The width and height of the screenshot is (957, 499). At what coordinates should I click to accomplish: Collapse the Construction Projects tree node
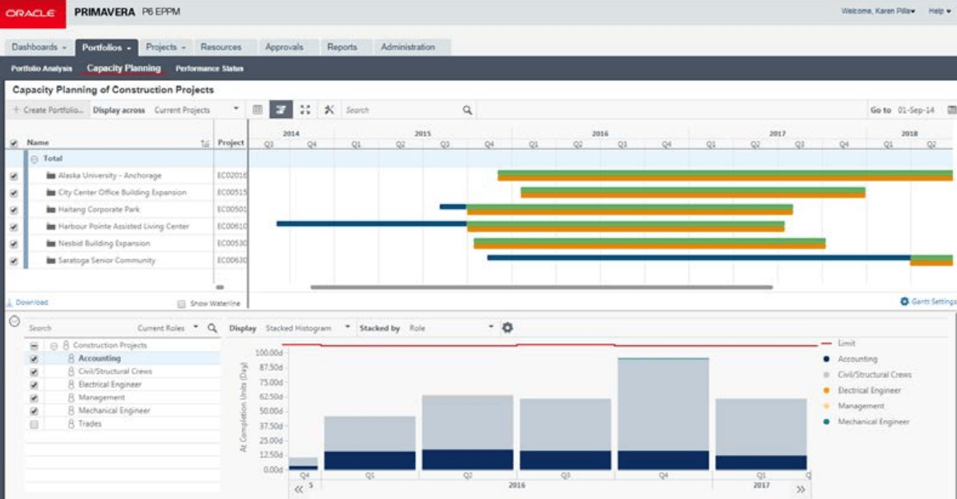point(54,345)
